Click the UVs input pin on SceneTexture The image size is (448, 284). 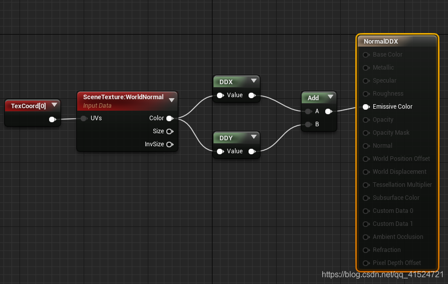pyautogui.click(x=84, y=118)
